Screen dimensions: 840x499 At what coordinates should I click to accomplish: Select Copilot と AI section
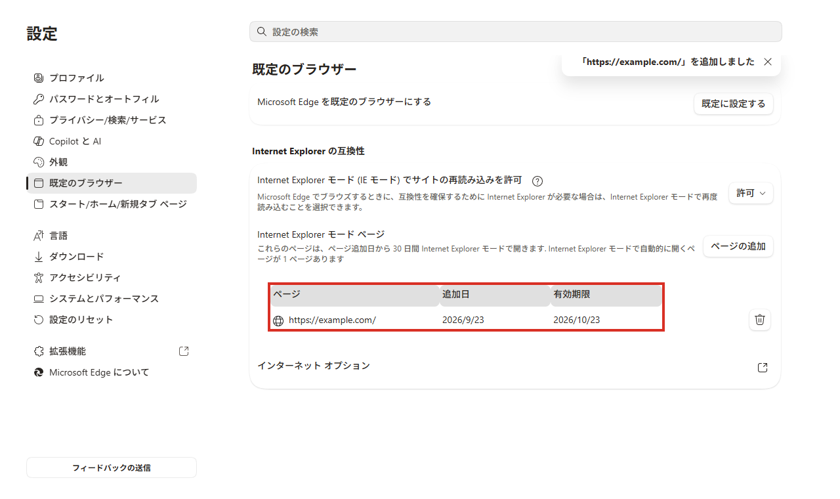pyautogui.click(x=112, y=141)
